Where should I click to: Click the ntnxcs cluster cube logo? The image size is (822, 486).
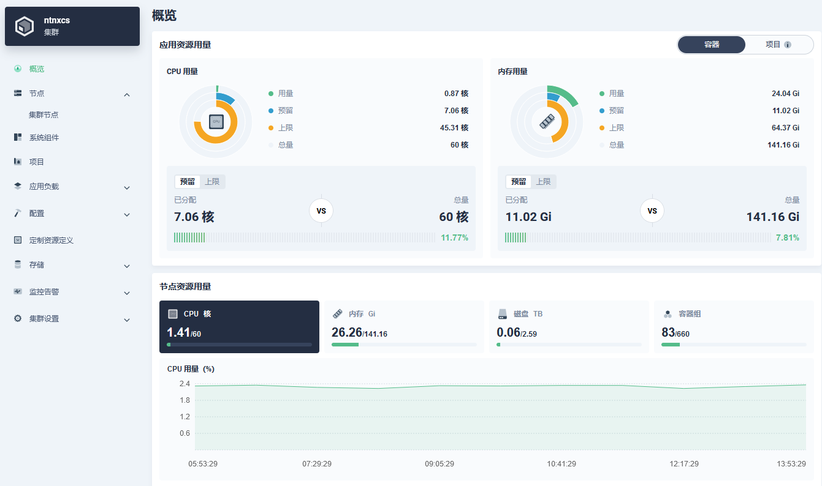[x=25, y=26]
